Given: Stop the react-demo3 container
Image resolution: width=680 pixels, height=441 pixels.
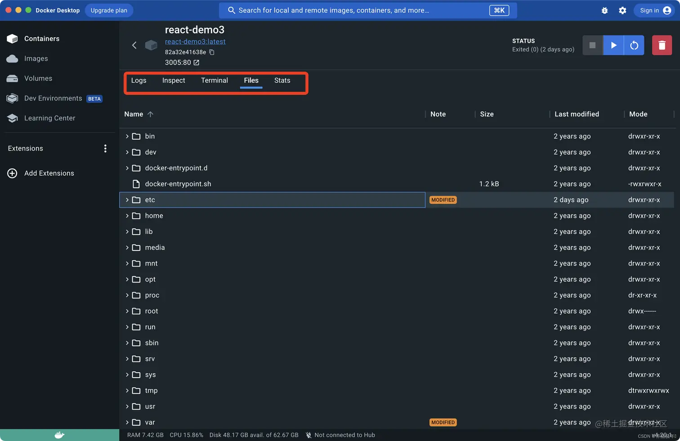Looking at the screenshot, I should tap(592, 45).
